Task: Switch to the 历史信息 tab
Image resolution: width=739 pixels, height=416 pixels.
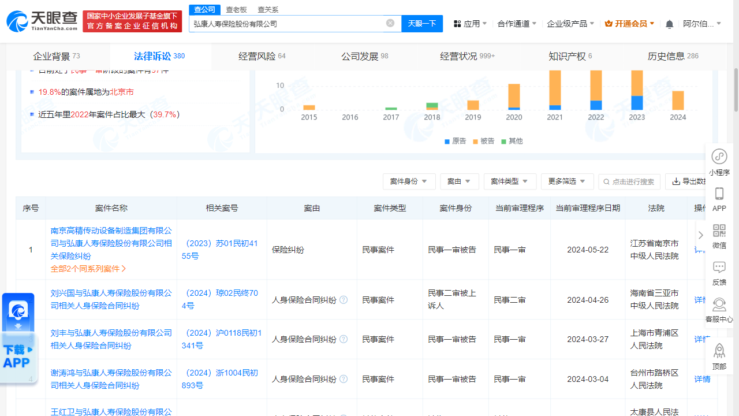Action: pyautogui.click(x=673, y=56)
